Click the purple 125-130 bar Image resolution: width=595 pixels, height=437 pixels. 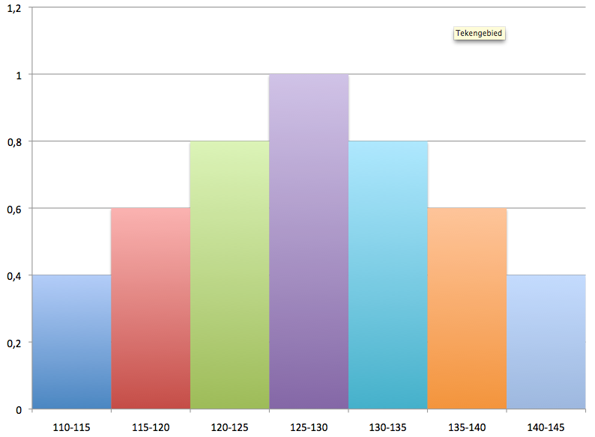point(309,241)
